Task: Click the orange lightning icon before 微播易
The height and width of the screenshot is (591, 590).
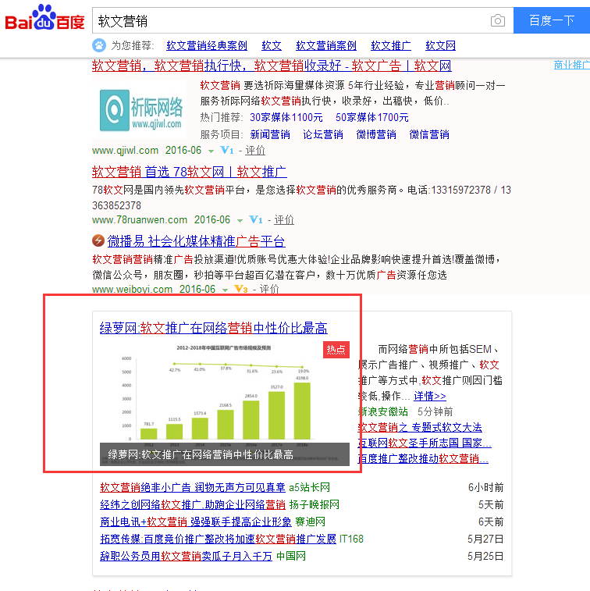Action: [x=98, y=240]
